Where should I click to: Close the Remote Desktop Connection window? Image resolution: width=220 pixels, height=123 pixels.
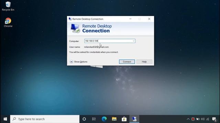(149, 19)
